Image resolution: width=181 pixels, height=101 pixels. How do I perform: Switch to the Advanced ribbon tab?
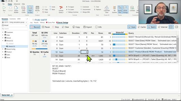click(x=17, y=4)
